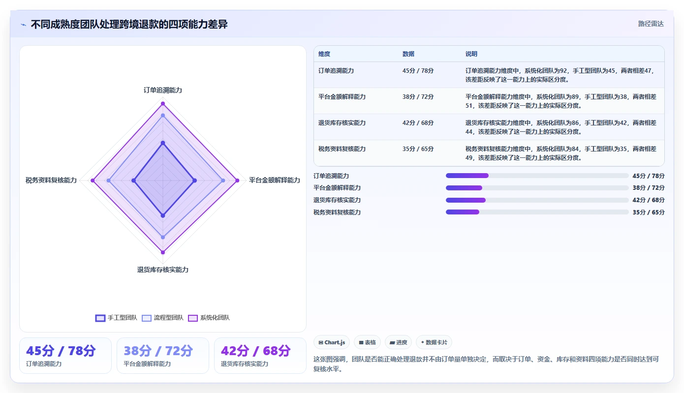This screenshot has height=393, width=684.
Task: Click the 订单追溯能力 label in progress list
Action: point(331,176)
